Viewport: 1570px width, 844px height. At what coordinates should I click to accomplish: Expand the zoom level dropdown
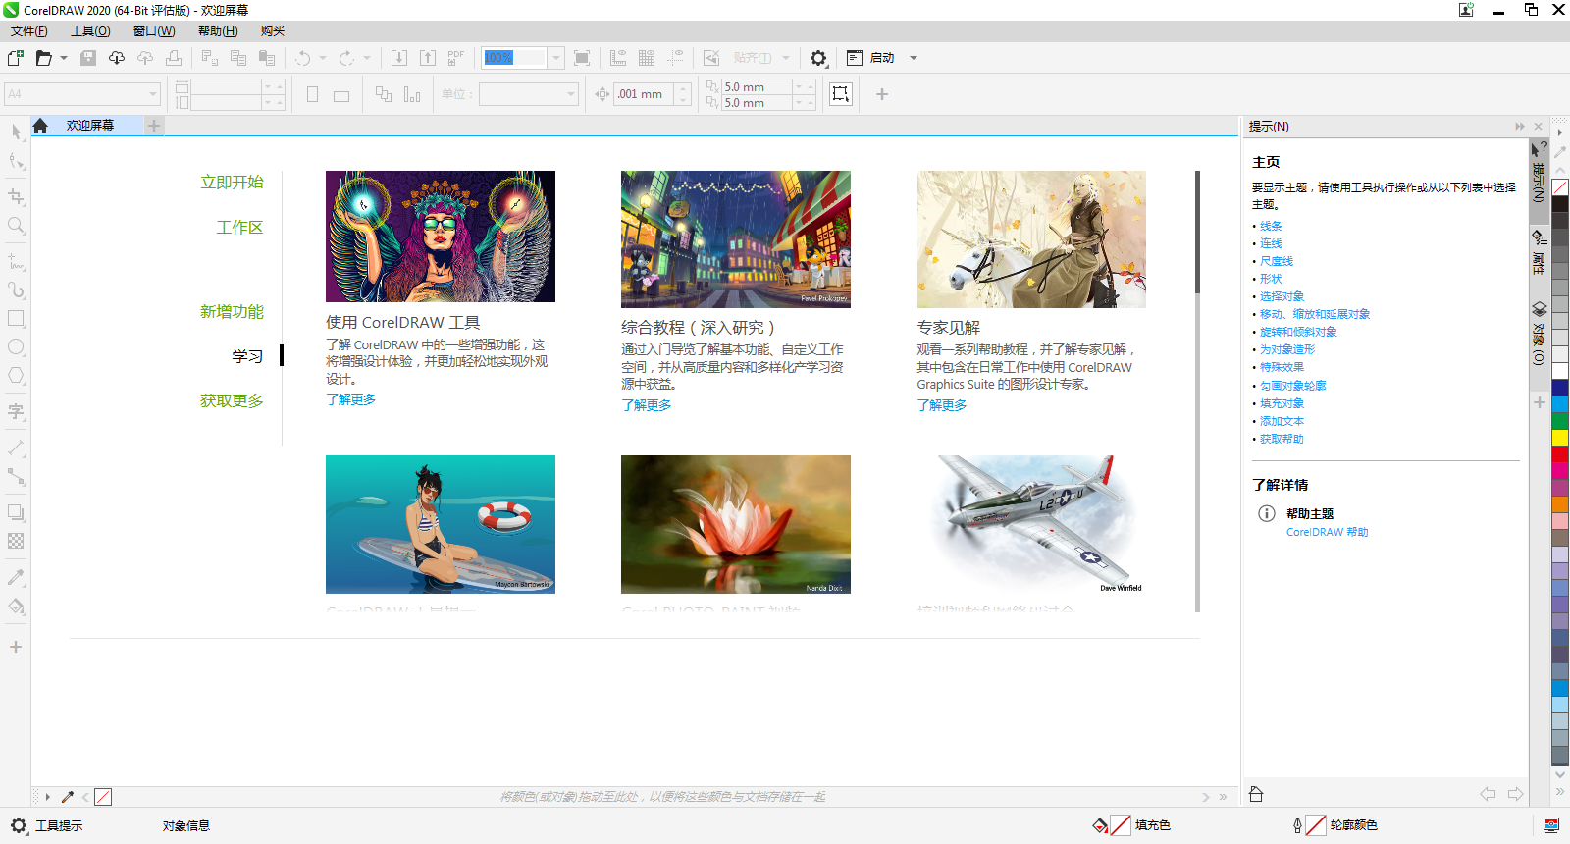pyautogui.click(x=555, y=58)
